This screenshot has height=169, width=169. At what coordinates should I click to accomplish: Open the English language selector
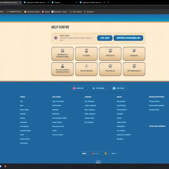point(78,88)
